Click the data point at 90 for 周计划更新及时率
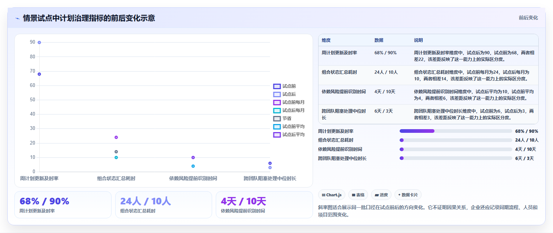The height and width of the screenshot is (233, 553). [x=39, y=43]
